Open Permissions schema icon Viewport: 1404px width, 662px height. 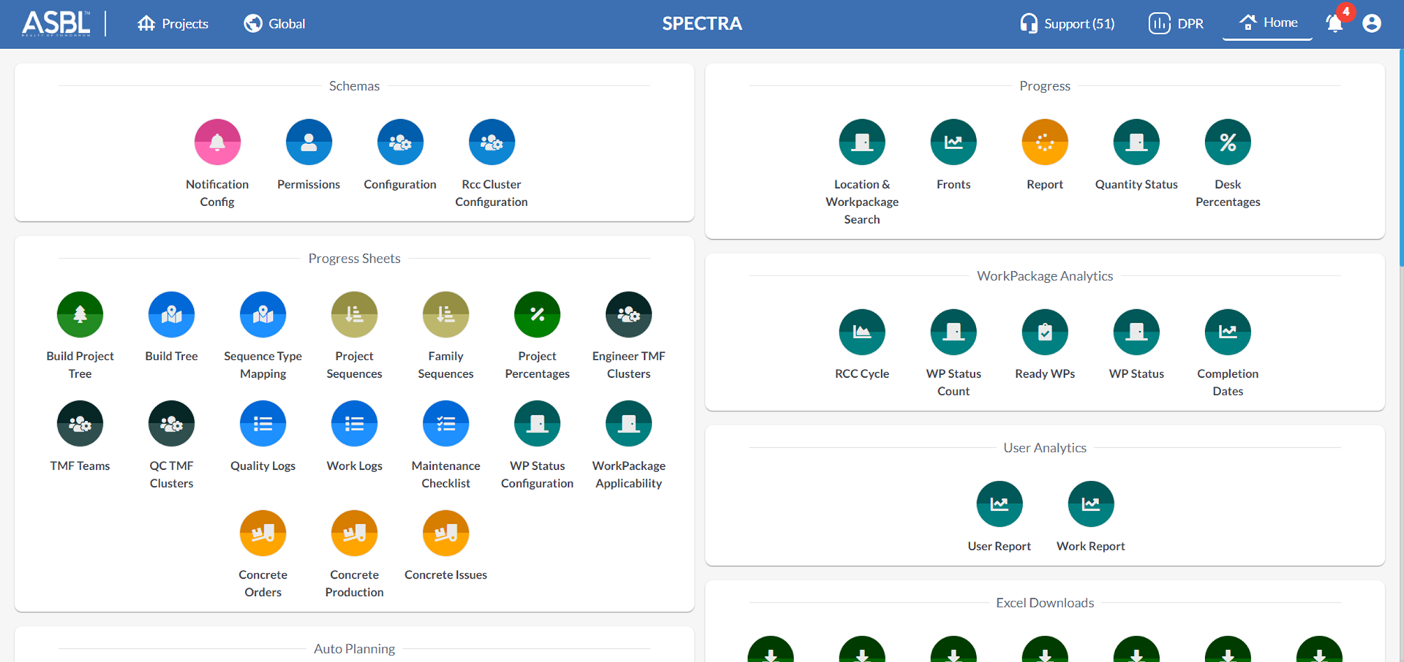(x=309, y=142)
